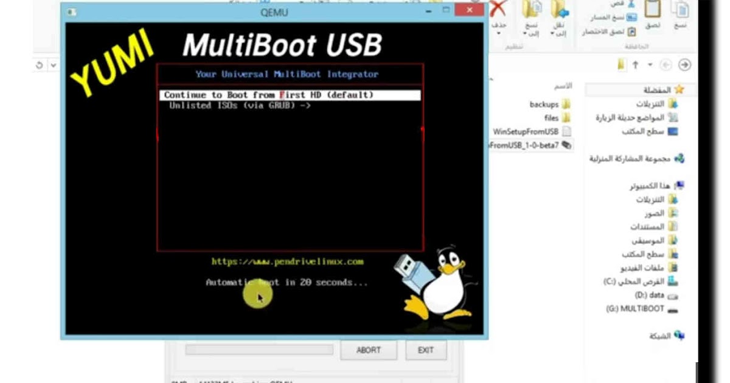Click the Homegroup icon in navigation pane

[x=679, y=159]
